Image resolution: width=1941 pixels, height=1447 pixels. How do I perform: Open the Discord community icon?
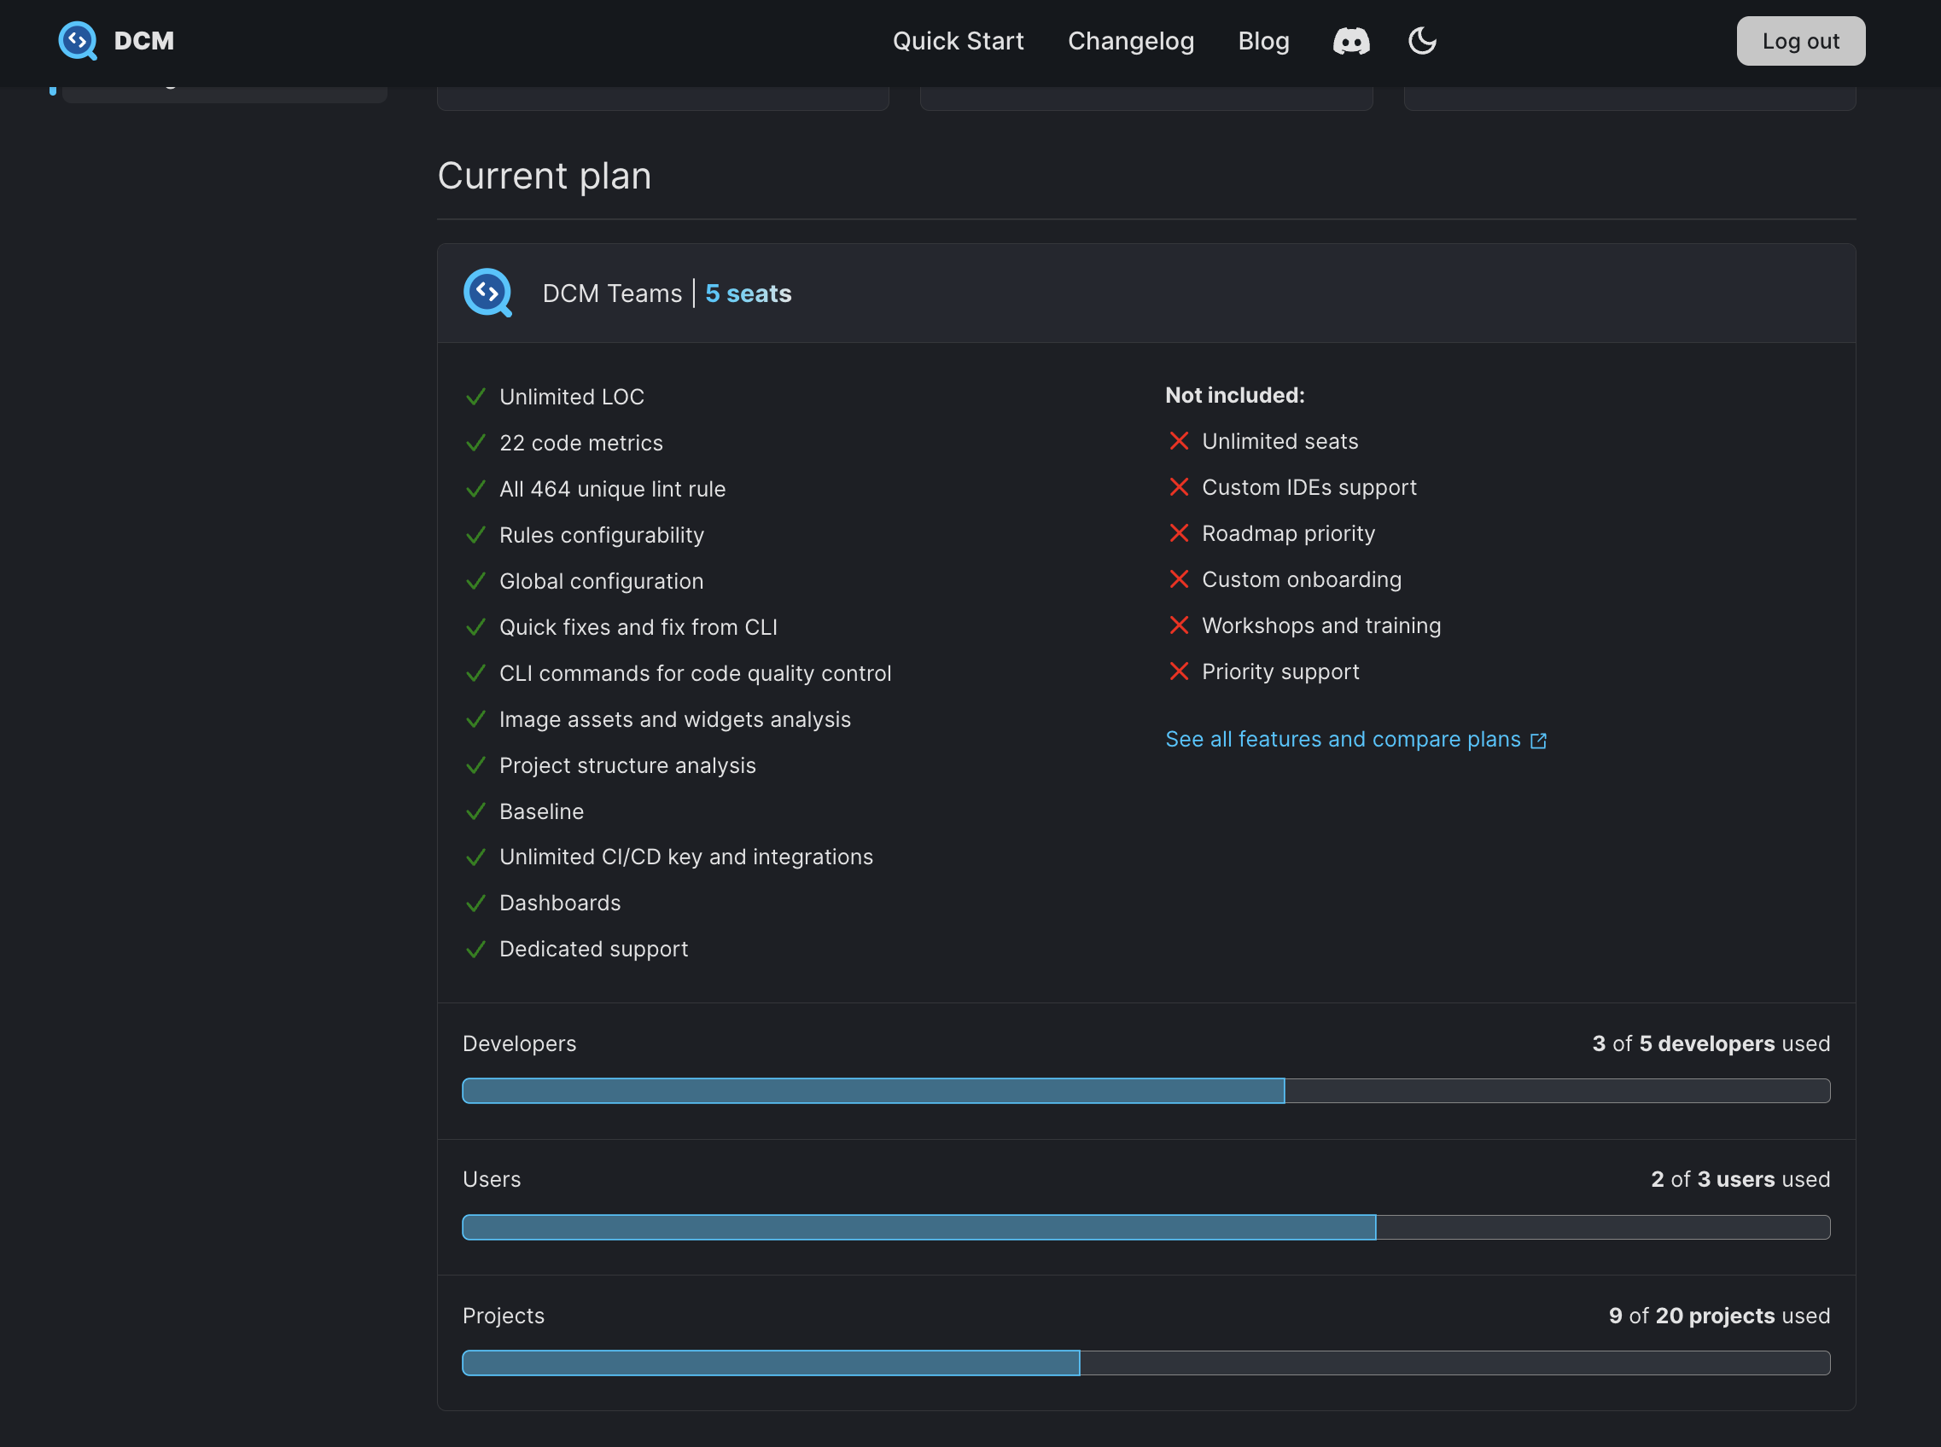click(x=1350, y=40)
